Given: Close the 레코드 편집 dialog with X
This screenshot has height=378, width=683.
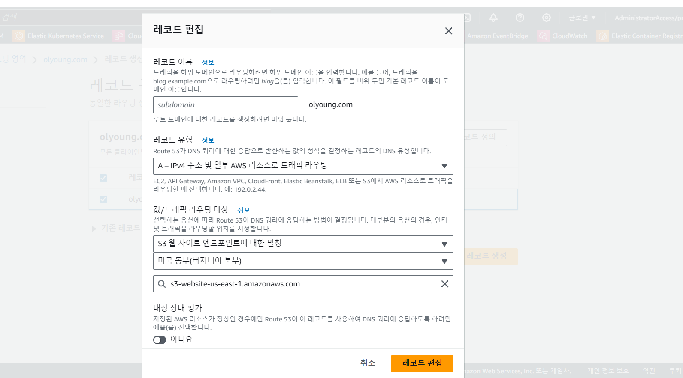Looking at the screenshot, I should coord(449,31).
